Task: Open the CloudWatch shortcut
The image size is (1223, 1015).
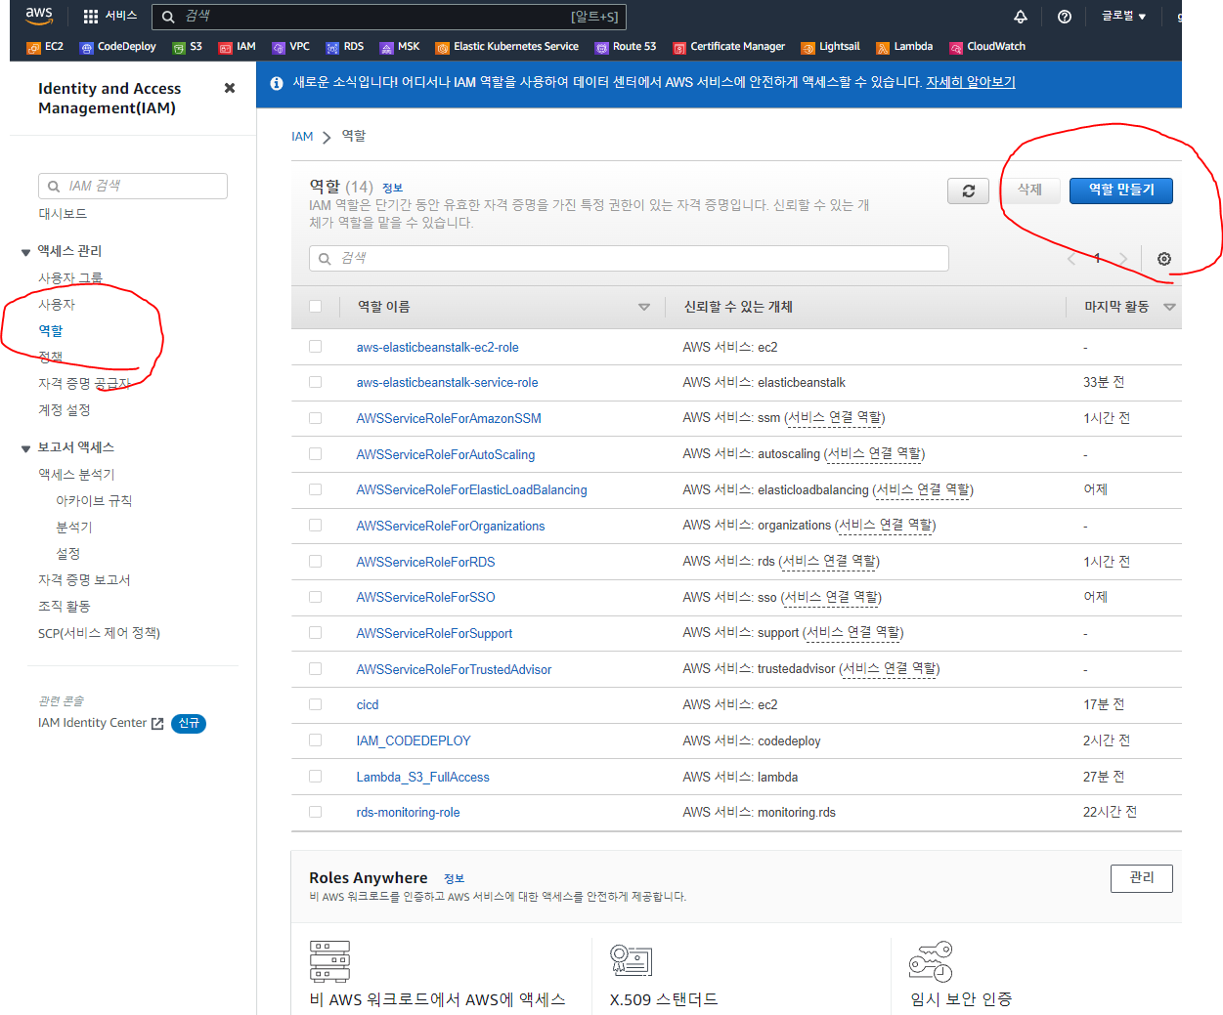Action: click(986, 47)
